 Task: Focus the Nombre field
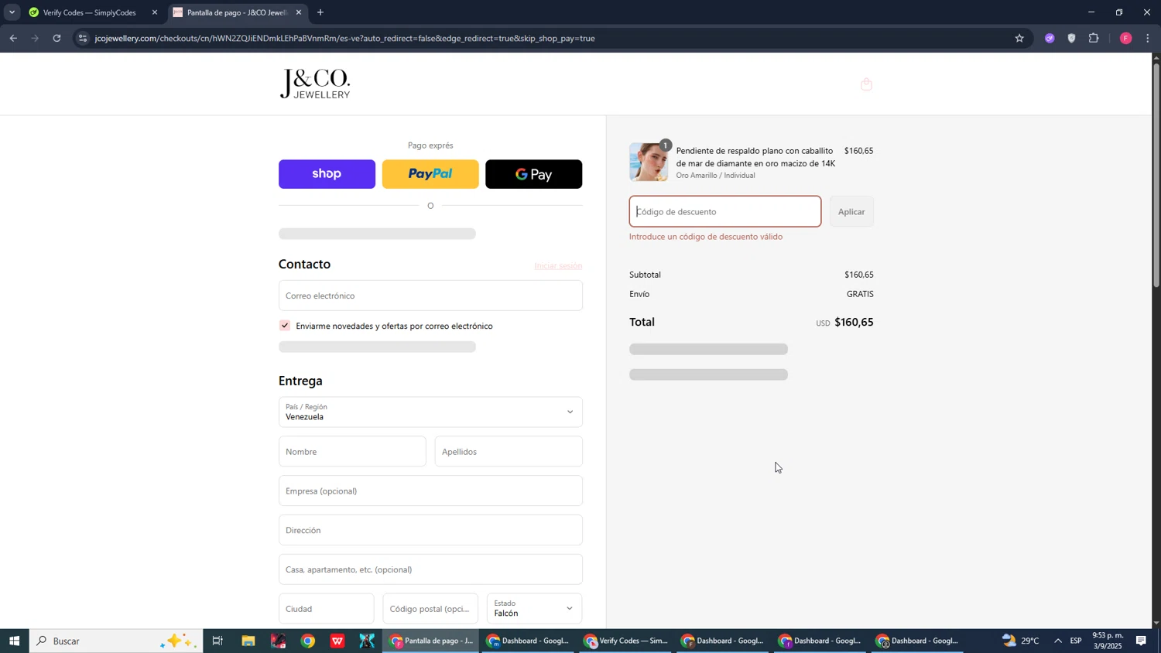point(352,452)
